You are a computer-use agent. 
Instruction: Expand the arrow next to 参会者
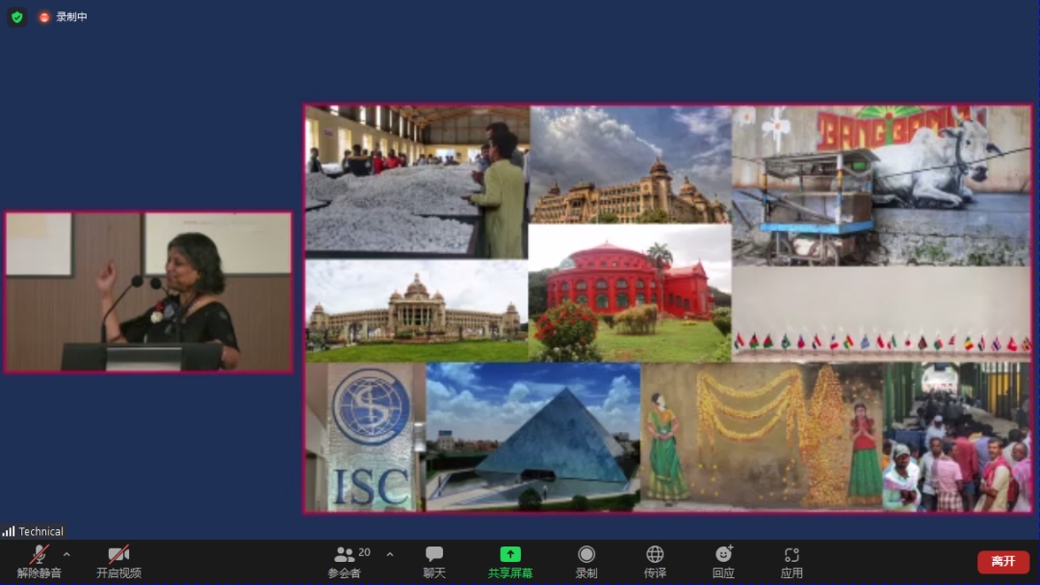[x=389, y=554]
